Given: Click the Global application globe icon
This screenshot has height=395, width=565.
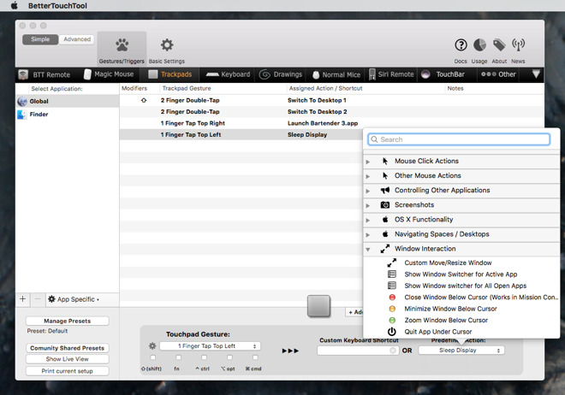Looking at the screenshot, I should coord(22,102).
